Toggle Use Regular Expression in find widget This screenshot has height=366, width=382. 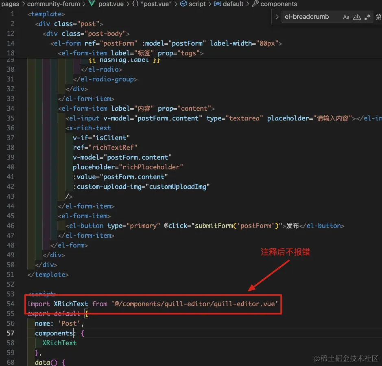[367, 17]
